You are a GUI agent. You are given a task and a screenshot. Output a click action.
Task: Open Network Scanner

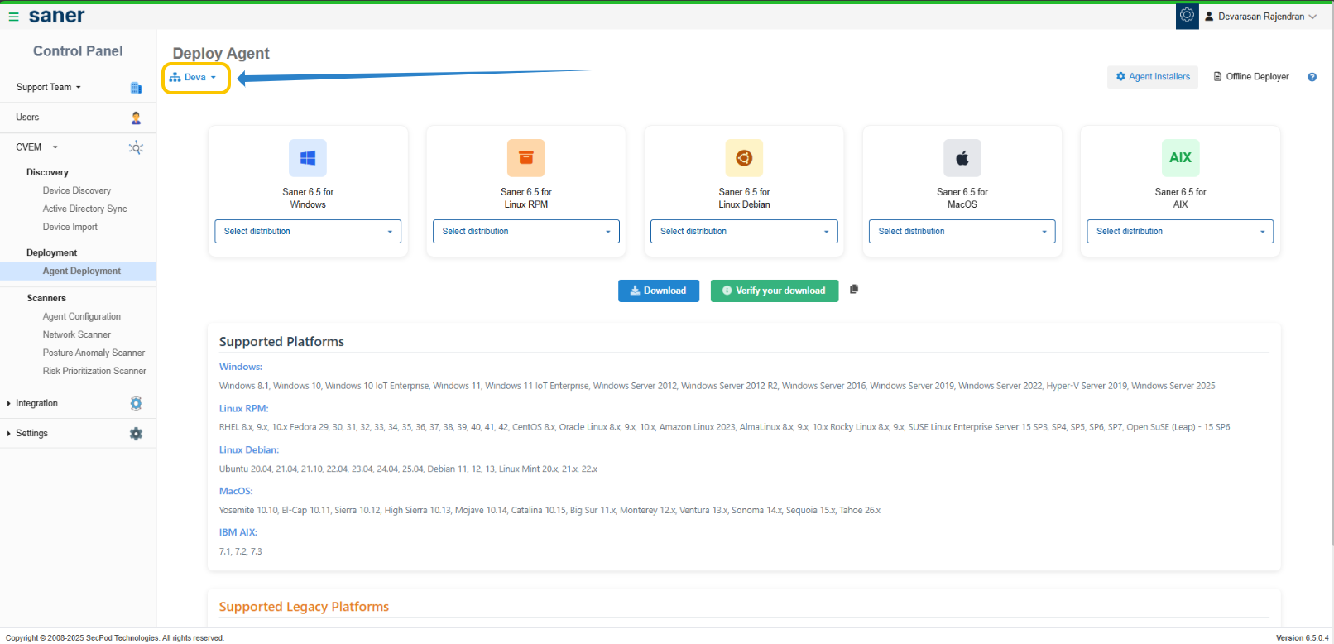(x=77, y=334)
